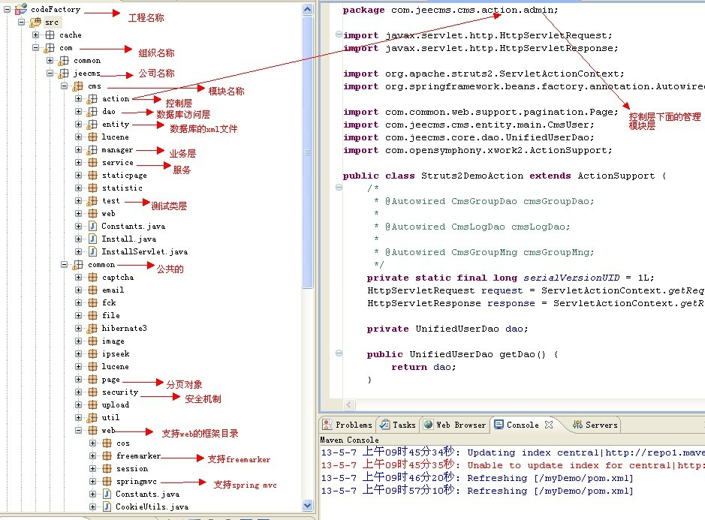Click the InstallServlet.java file icon
This screenshot has height=520, width=705.
pyautogui.click(x=92, y=251)
